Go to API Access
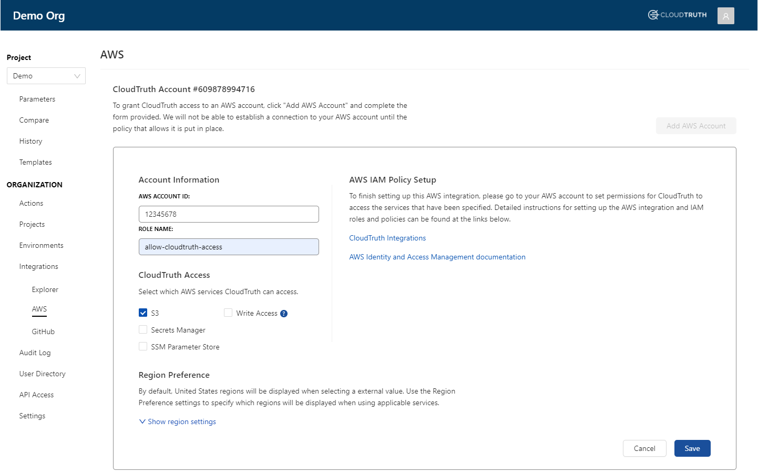Viewport: 758px width, 472px height. pyautogui.click(x=37, y=395)
